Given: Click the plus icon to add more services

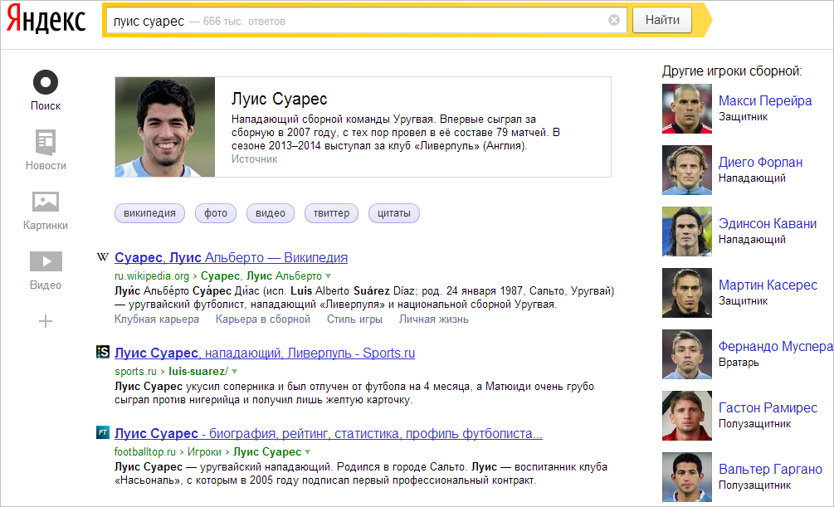Looking at the screenshot, I should point(46,321).
